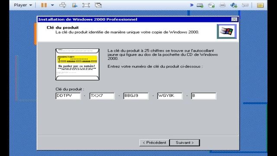The width and height of the screenshot is (277, 156).
Task: Close the Windows 2000 setup dialog
Action: 235,19
